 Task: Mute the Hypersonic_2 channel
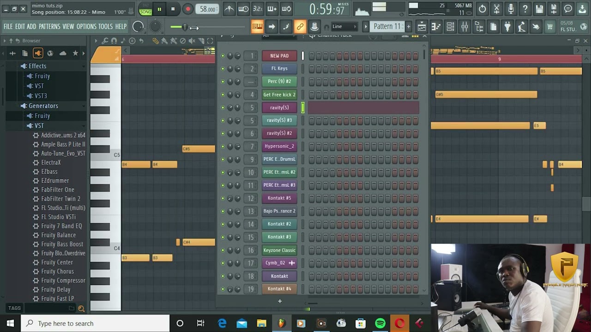pos(223,146)
